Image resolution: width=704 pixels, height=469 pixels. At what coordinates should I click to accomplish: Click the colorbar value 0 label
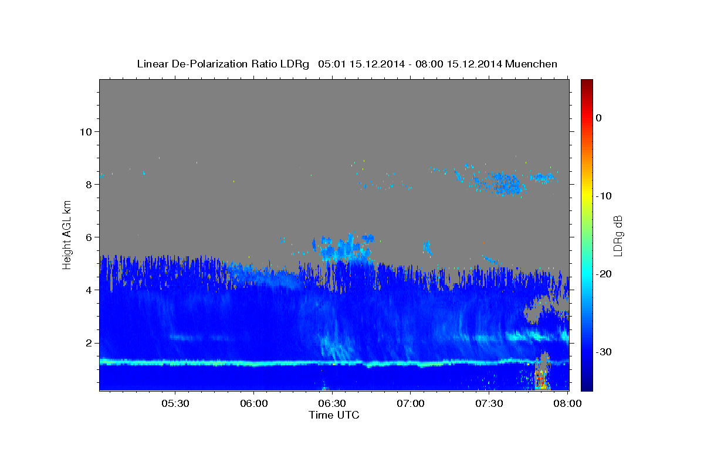(x=599, y=118)
